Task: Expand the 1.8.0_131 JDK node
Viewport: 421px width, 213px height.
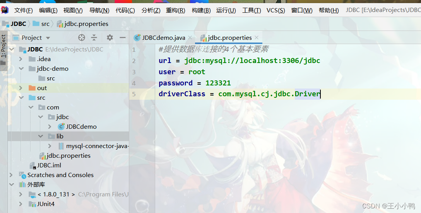Action: [21, 194]
